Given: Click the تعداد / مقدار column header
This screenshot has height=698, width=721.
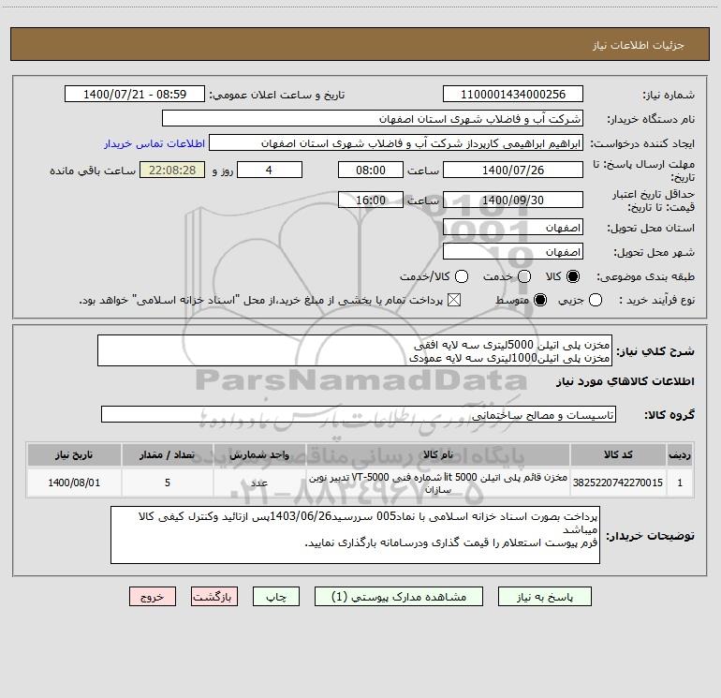Looking at the screenshot, I should pos(167,454).
